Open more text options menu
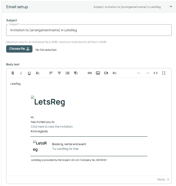The width and height of the screenshot is (176, 186). tap(37, 73)
